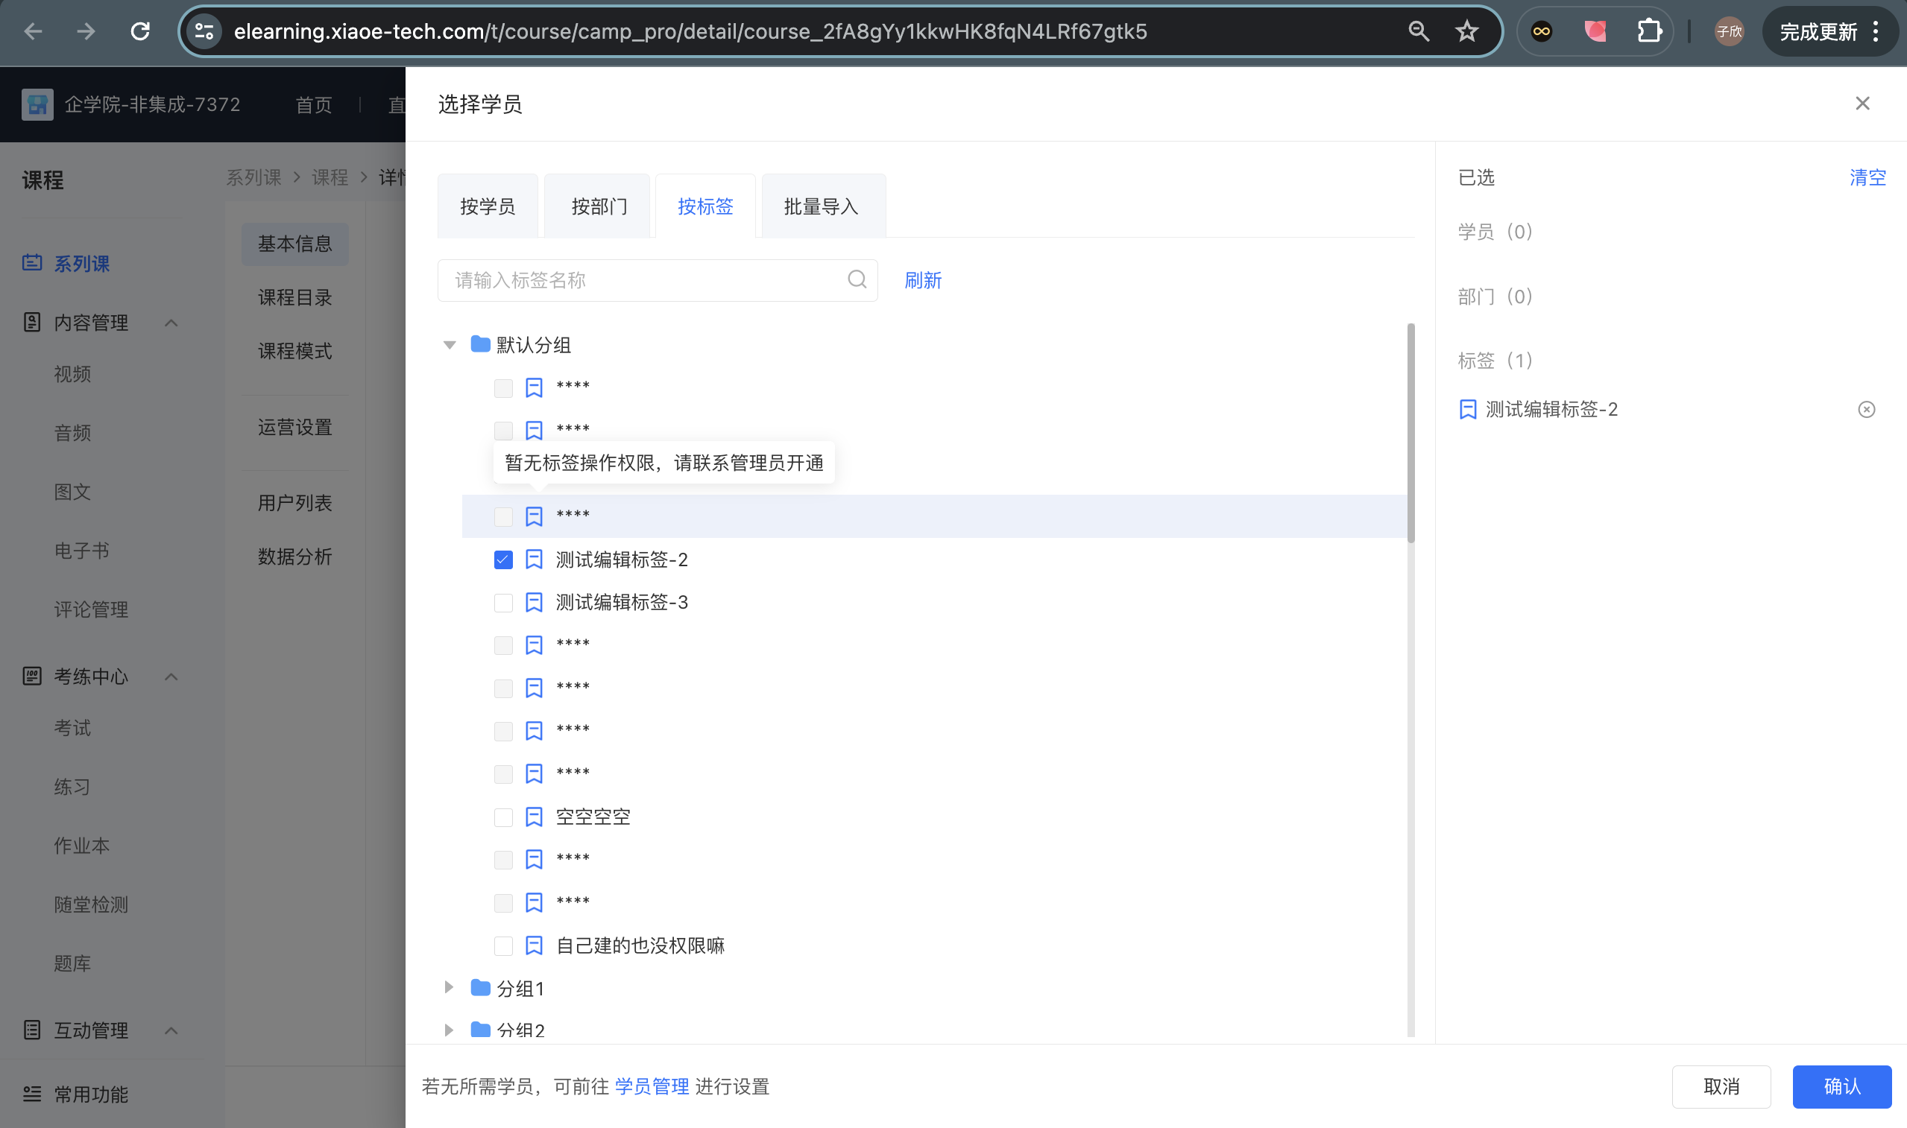
Task: Click the highlighted row's disabled checkbox
Action: click(502, 517)
